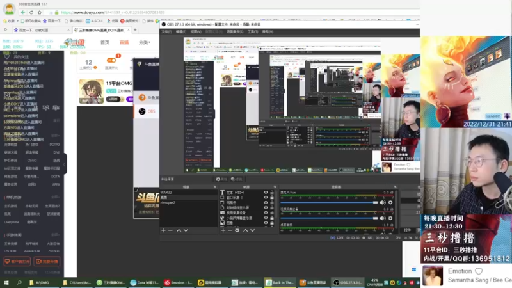Viewport: 512px width, 288px height.
Task: Open the 属性 properties button above sources
Action: coord(221,179)
